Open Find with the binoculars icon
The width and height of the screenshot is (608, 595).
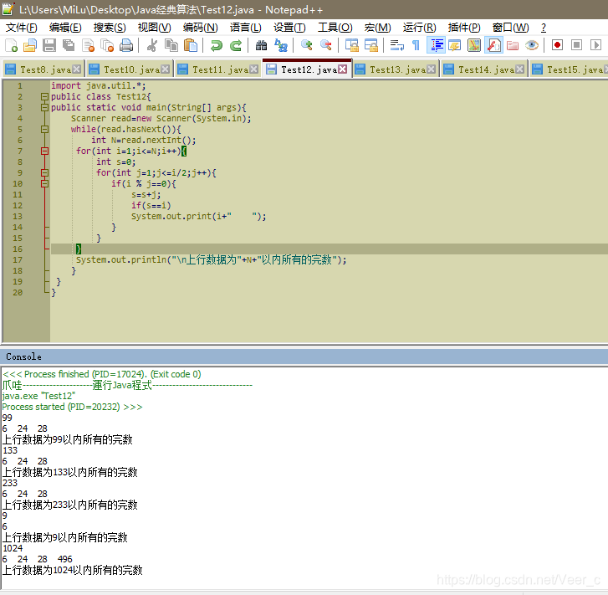tap(261, 45)
